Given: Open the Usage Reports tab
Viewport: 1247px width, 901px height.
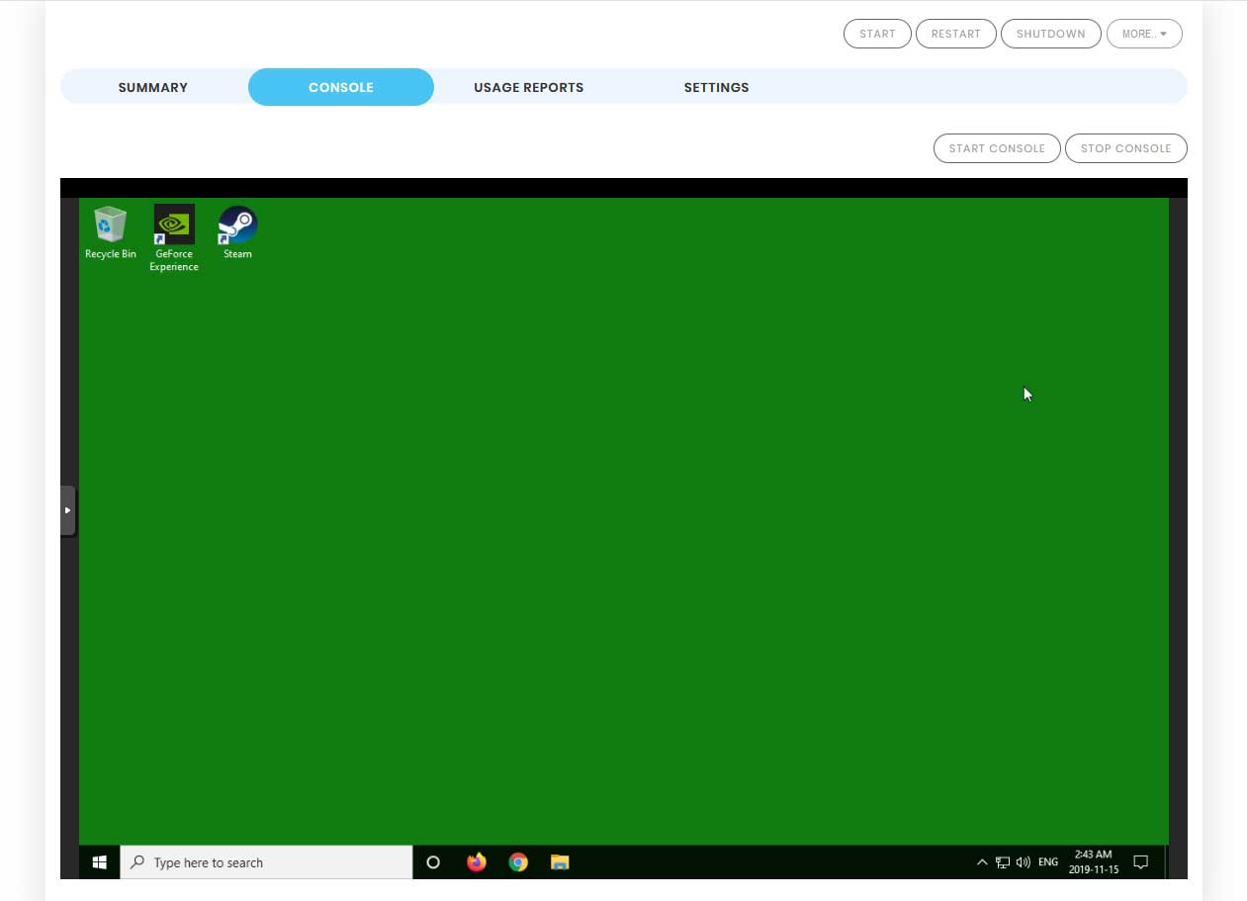Looking at the screenshot, I should point(529,87).
